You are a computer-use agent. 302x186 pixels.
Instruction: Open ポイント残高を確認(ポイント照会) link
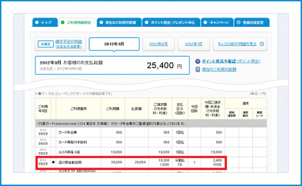coord(231,61)
